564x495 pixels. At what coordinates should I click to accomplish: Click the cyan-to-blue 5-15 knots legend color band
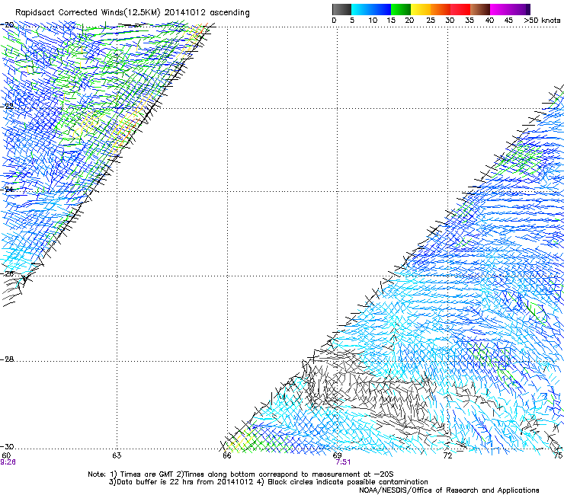tap(371, 9)
